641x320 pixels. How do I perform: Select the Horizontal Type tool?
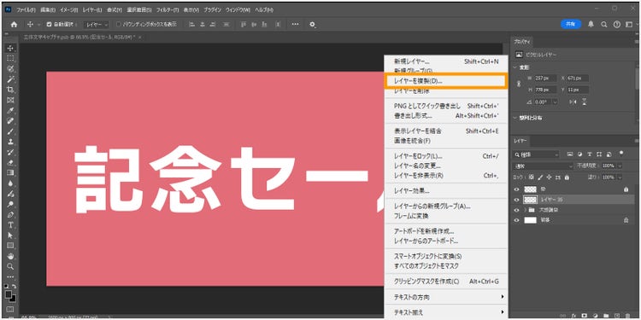pyautogui.click(x=10, y=225)
